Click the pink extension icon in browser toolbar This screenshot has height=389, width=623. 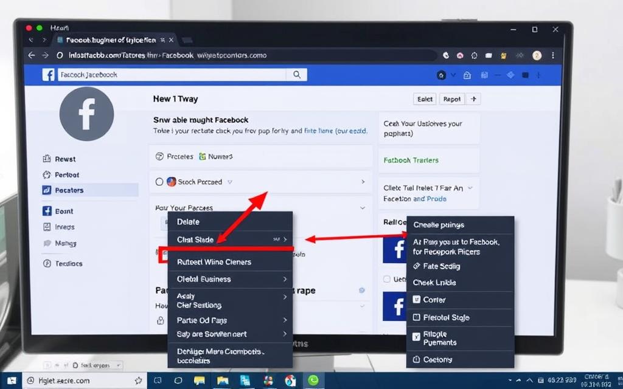[460, 55]
